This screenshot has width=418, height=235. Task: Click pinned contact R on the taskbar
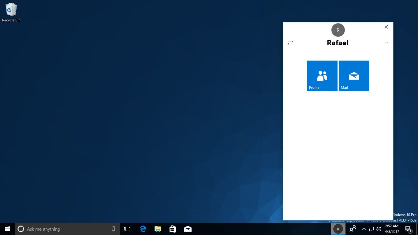click(x=338, y=229)
